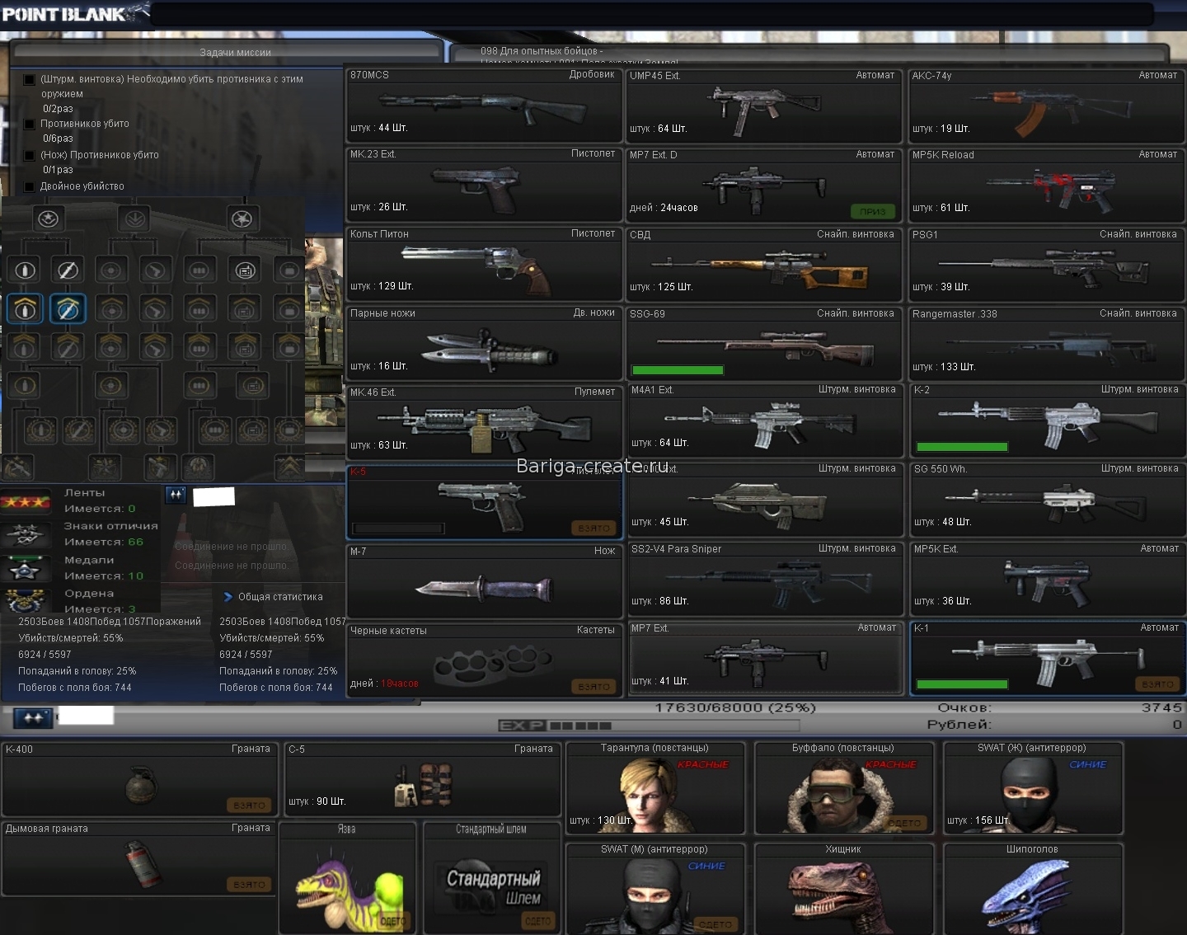Click the Ордена order emblem icon

tap(26, 599)
